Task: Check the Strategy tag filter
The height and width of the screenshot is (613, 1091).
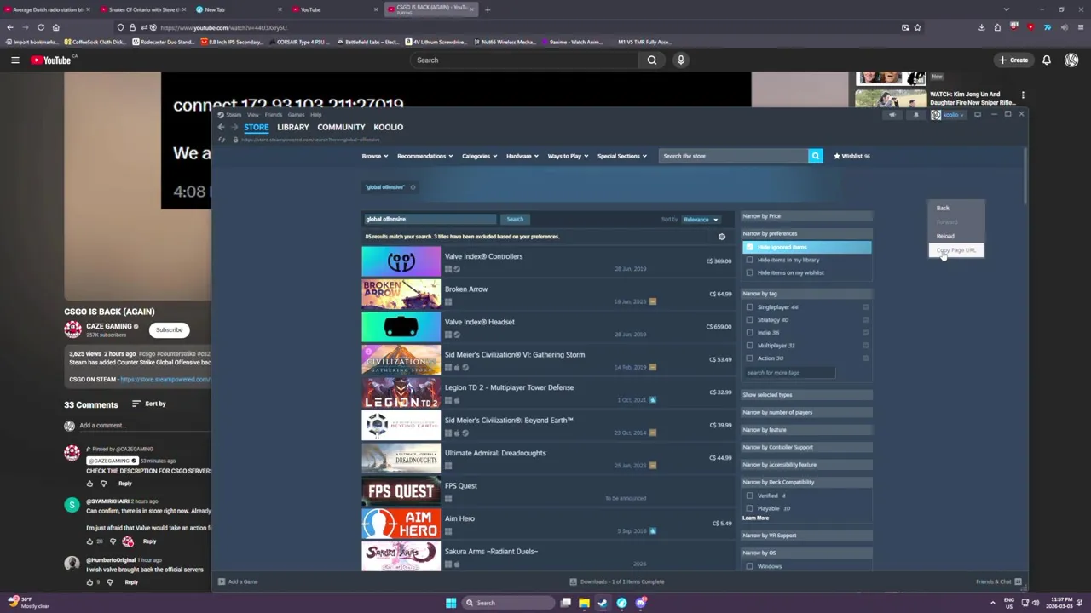Action: coord(750,320)
